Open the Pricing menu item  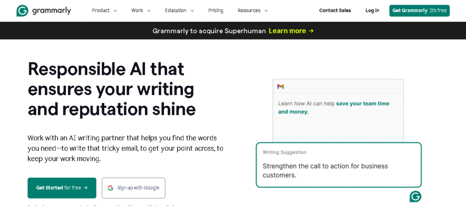(x=216, y=10)
